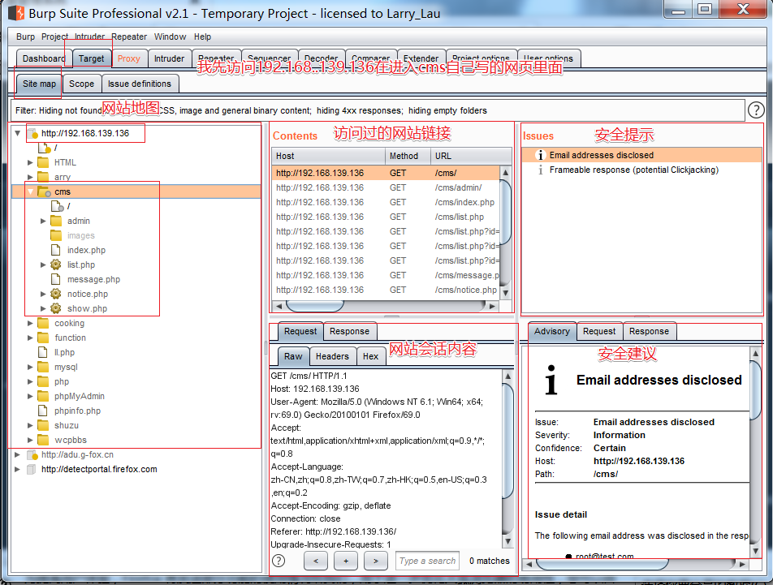773x585 pixels.
Task: Switch to the Proxy tab
Action: (x=128, y=58)
